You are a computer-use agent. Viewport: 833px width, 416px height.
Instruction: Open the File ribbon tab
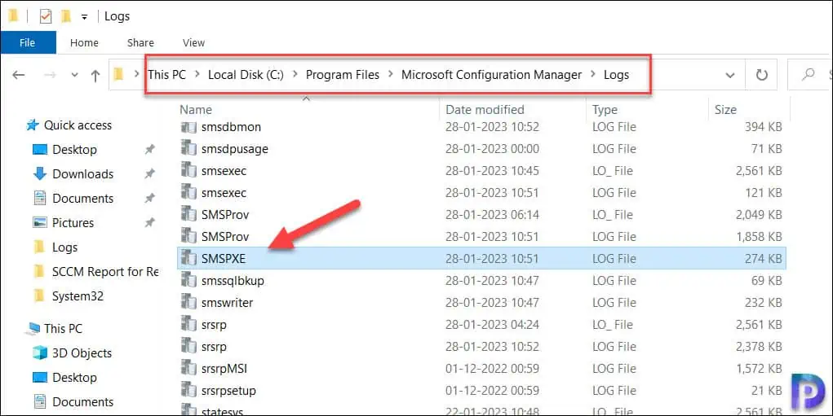(28, 42)
